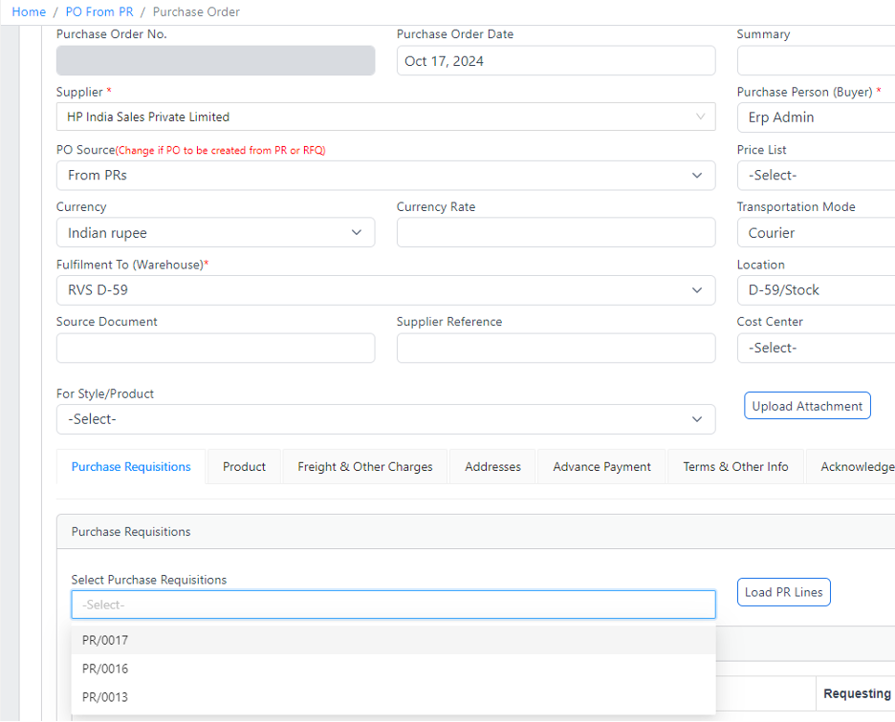This screenshot has height=722, width=895.
Task: Click the Upload Attachment button
Action: (x=807, y=406)
